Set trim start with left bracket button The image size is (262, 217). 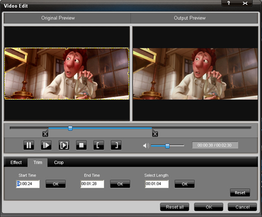(99, 145)
